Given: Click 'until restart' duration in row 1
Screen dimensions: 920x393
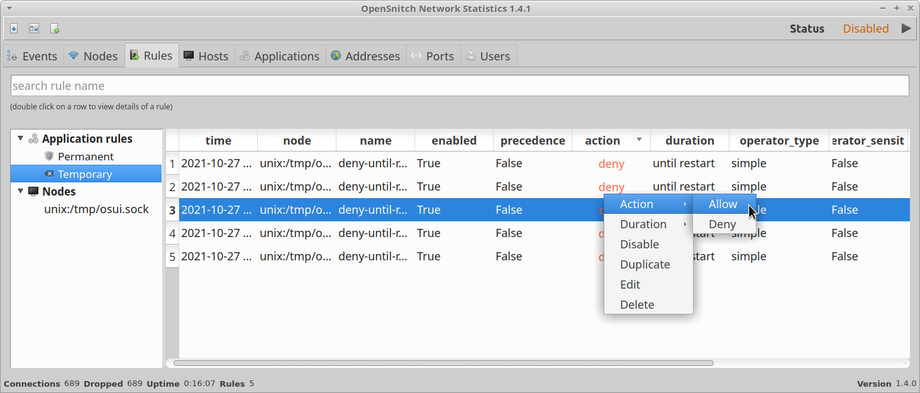Looking at the screenshot, I should tap(690, 163).
